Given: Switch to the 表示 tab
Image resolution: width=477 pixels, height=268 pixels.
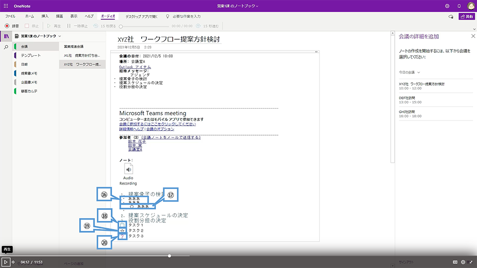Looking at the screenshot, I should point(74,16).
